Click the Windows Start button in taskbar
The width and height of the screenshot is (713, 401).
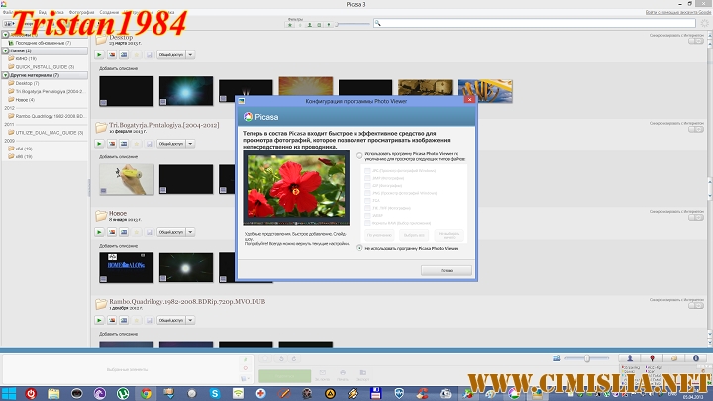coord(8,393)
